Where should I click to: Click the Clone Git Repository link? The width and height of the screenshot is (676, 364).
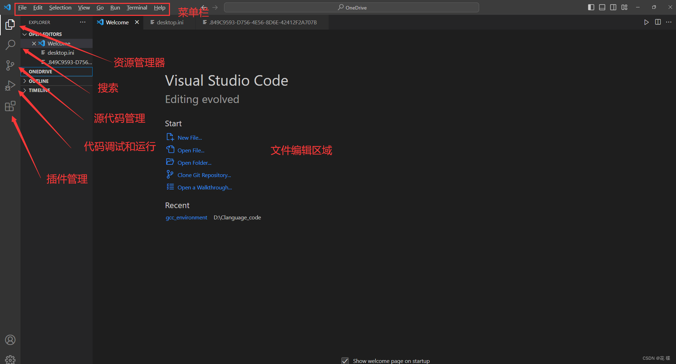click(x=204, y=175)
